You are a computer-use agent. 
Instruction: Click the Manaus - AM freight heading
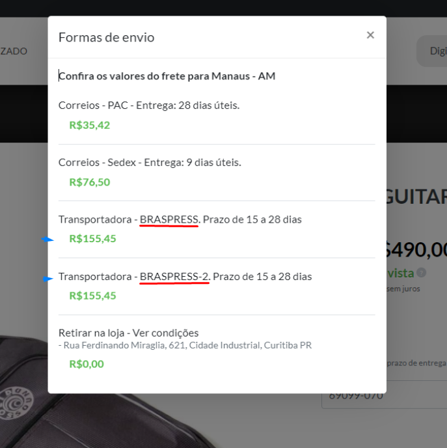pos(167,76)
